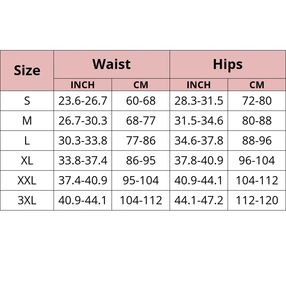This screenshot has width=286, height=286.
Task: Click the 3XL size row label
Action: pos(27,201)
